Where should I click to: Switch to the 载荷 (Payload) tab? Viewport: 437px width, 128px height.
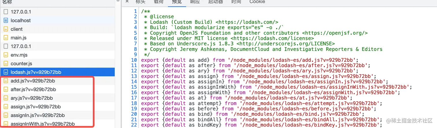click(x=159, y=2)
